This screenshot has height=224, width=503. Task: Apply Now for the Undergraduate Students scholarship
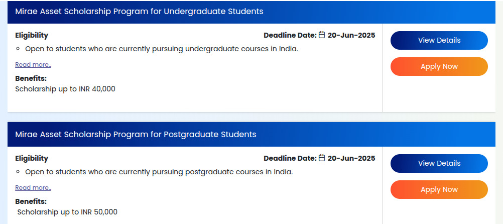439,66
